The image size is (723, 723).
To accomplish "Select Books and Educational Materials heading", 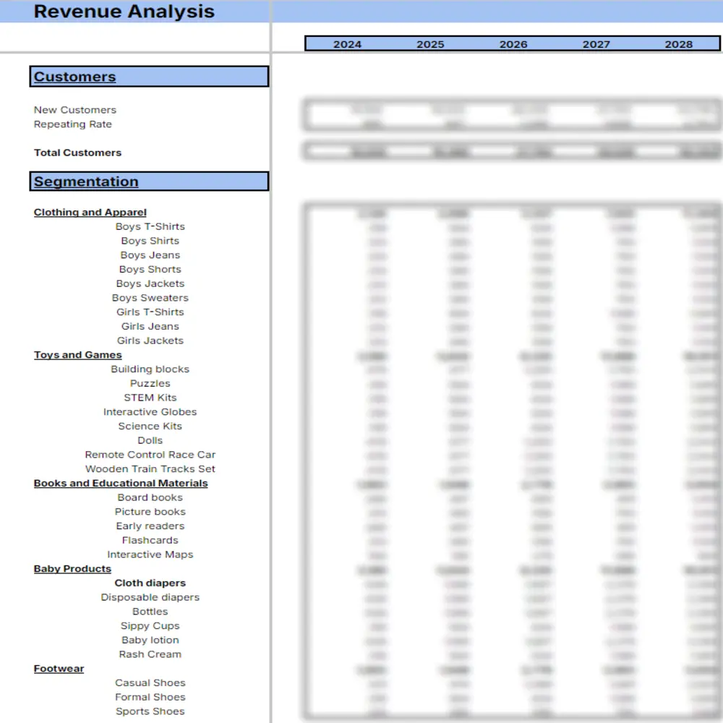I will point(121,483).
